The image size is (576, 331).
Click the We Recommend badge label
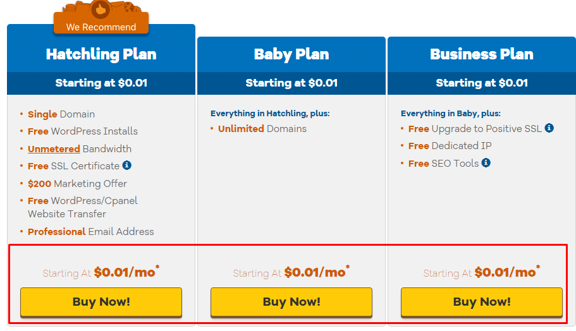[101, 27]
